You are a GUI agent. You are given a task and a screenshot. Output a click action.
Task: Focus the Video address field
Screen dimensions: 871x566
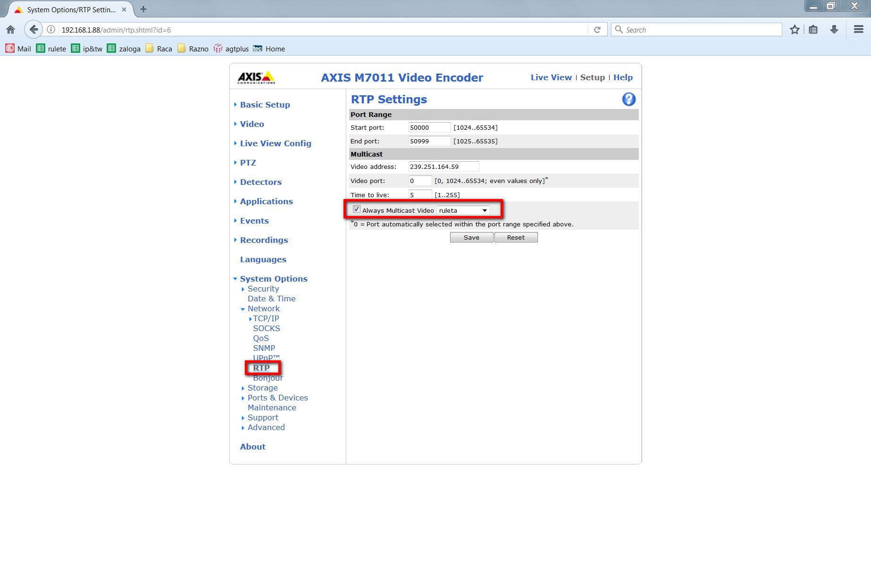[x=444, y=166]
